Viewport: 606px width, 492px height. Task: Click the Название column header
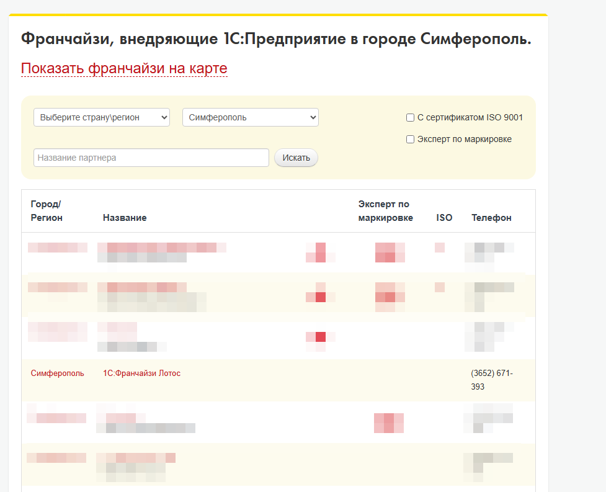(125, 218)
